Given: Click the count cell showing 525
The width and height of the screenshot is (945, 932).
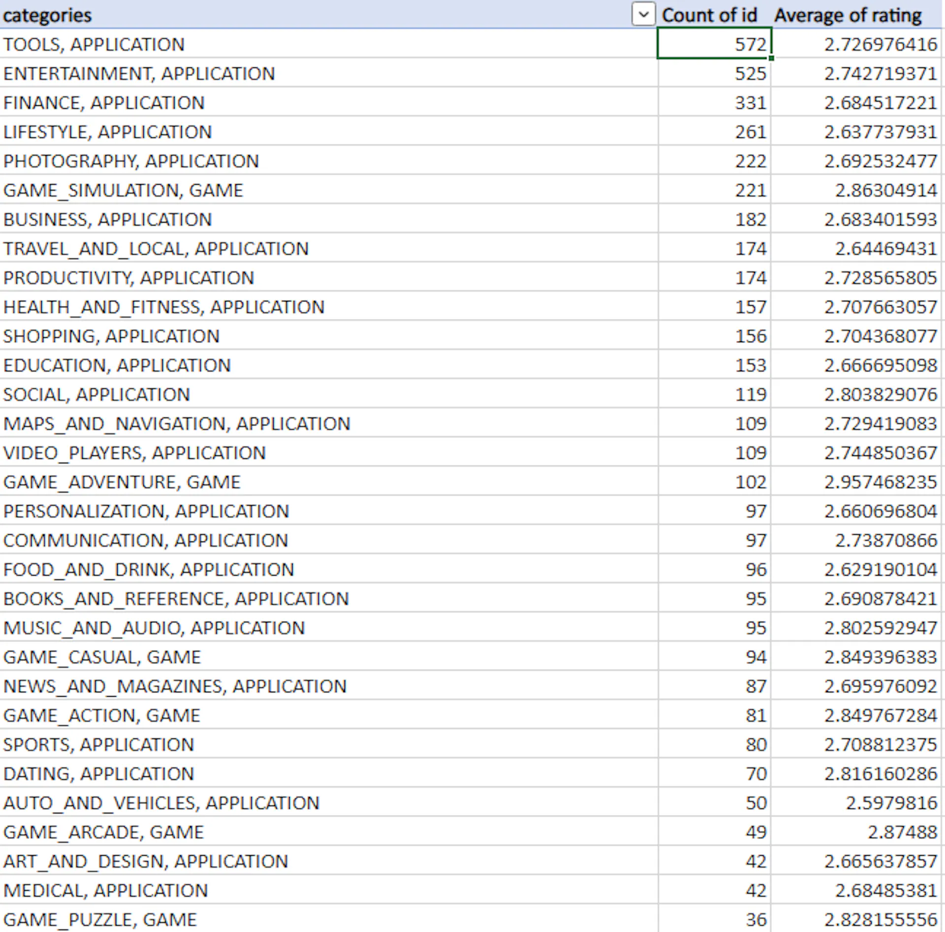Looking at the screenshot, I should click(714, 73).
